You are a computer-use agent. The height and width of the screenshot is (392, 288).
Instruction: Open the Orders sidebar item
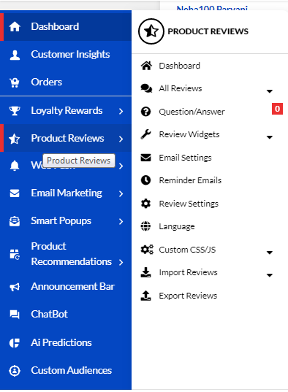click(66, 82)
